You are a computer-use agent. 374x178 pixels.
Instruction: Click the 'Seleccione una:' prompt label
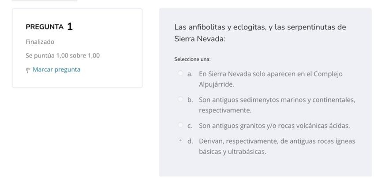point(192,59)
